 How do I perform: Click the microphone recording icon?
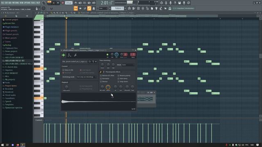pos(170,3)
